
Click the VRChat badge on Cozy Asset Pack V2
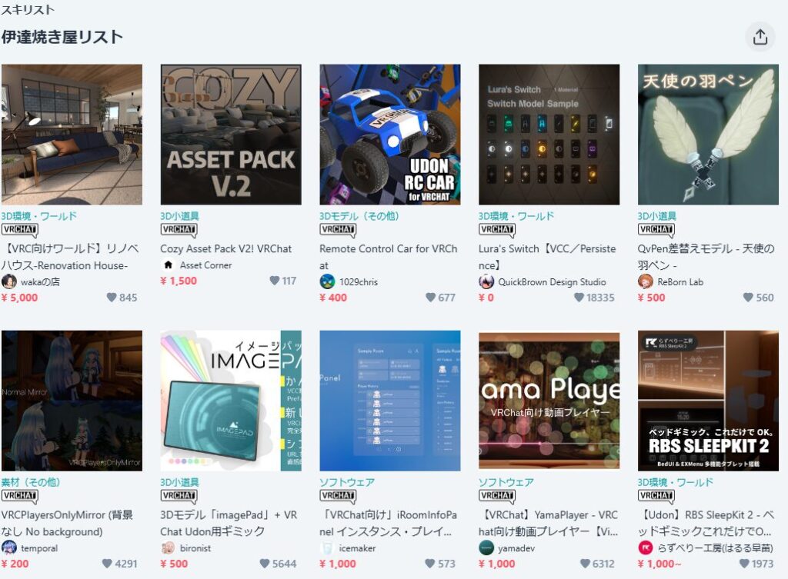pyautogui.click(x=179, y=230)
